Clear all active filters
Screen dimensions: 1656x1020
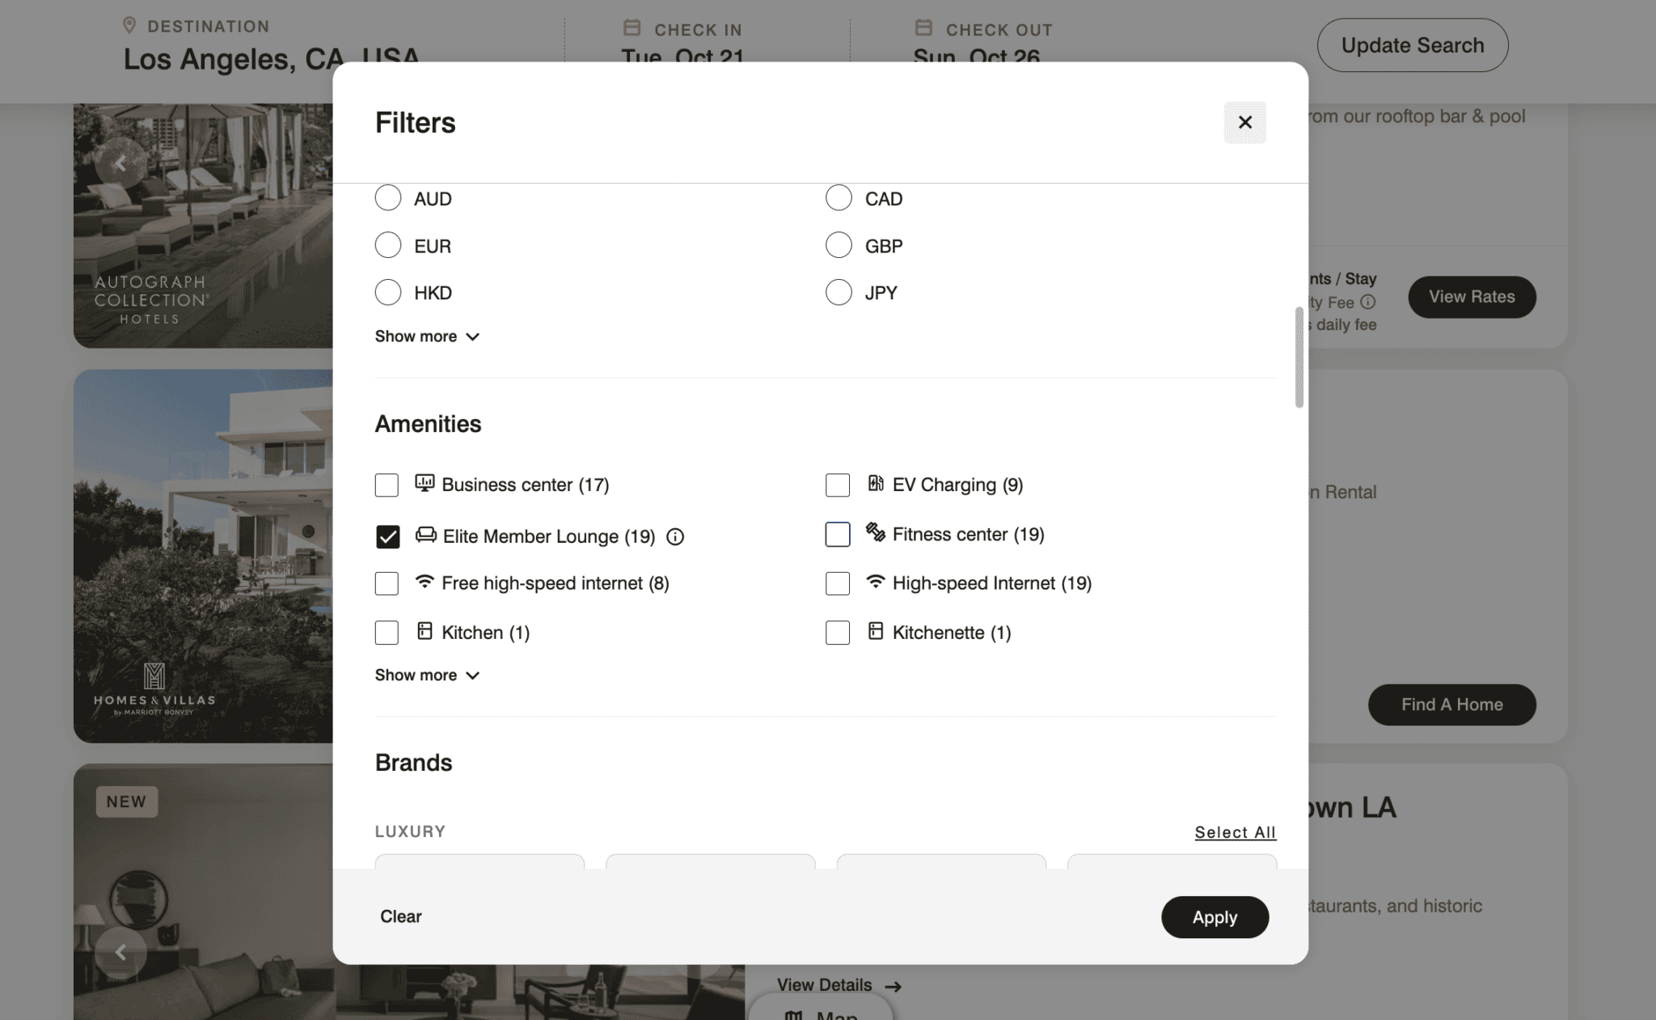pyautogui.click(x=400, y=916)
